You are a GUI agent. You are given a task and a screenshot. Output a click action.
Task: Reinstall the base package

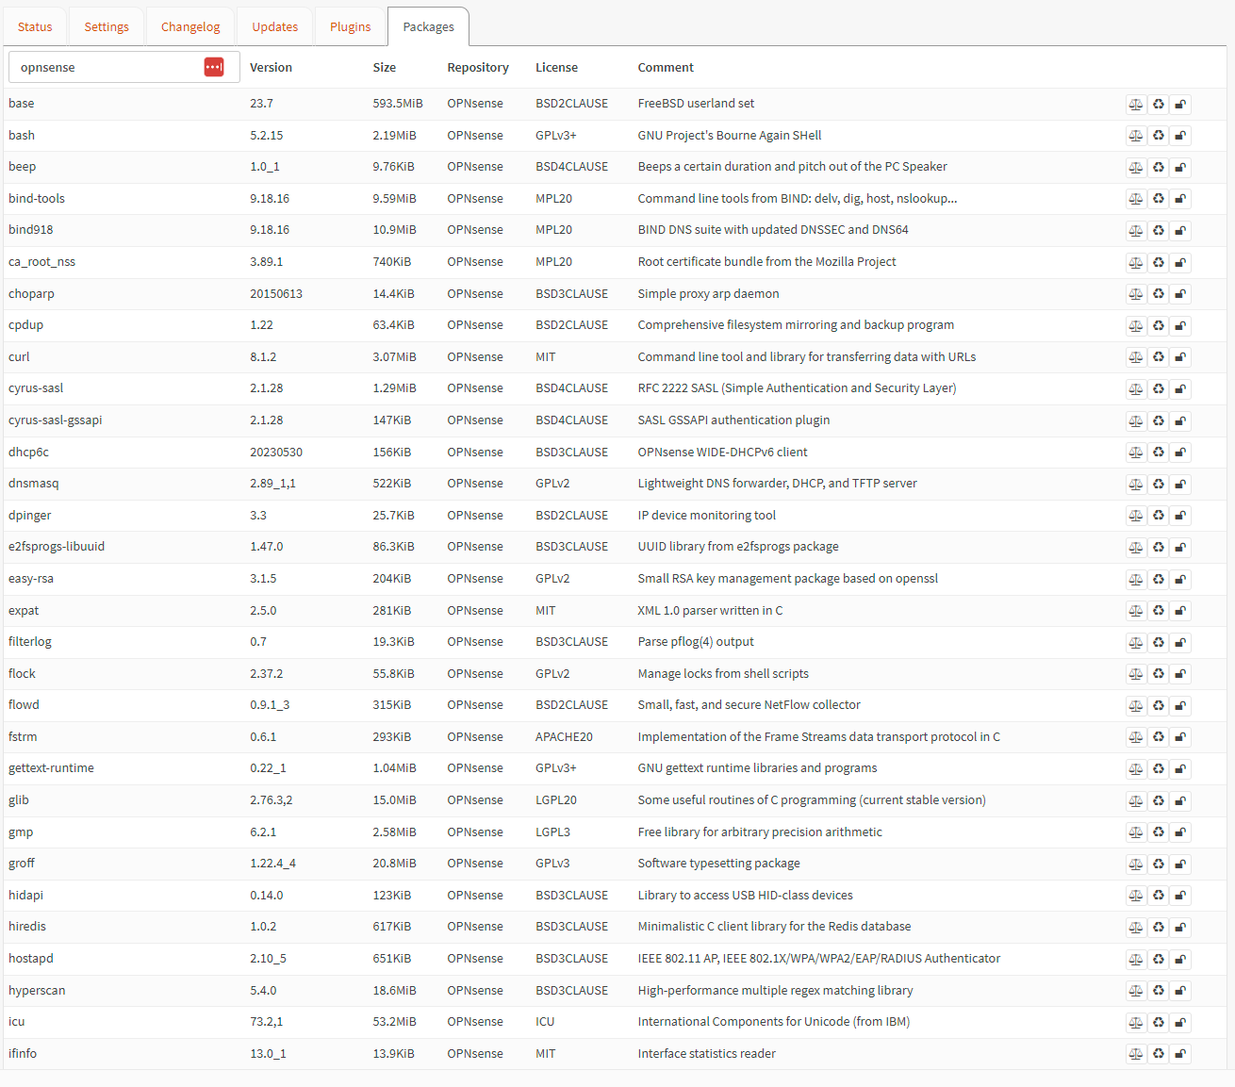coord(1158,105)
